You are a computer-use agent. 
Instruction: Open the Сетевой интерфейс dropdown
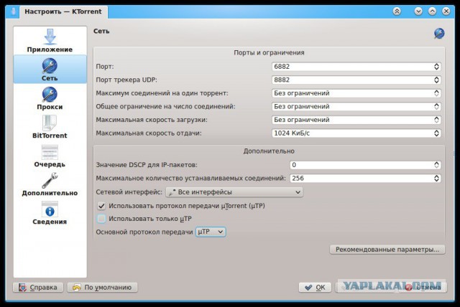(x=234, y=192)
